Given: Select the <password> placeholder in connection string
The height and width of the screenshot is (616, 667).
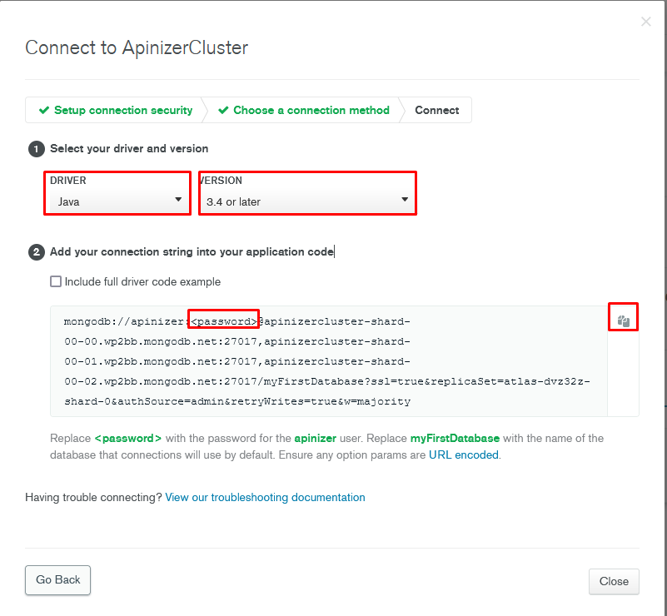Looking at the screenshot, I should (x=223, y=319).
